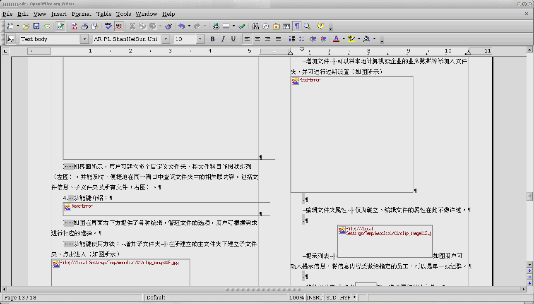The width and height of the screenshot is (534, 304).
Task: Click the Read-Error image placeholder in right column
Action: click(352, 134)
